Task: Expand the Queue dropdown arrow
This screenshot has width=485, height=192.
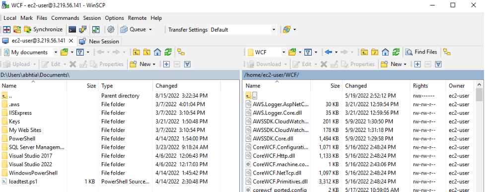Action: tap(150, 30)
